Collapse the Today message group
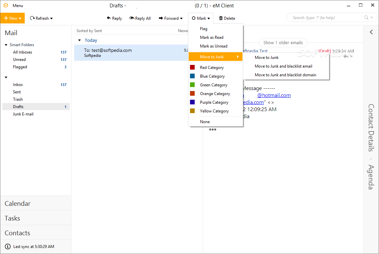379x254 pixels. pos(79,40)
